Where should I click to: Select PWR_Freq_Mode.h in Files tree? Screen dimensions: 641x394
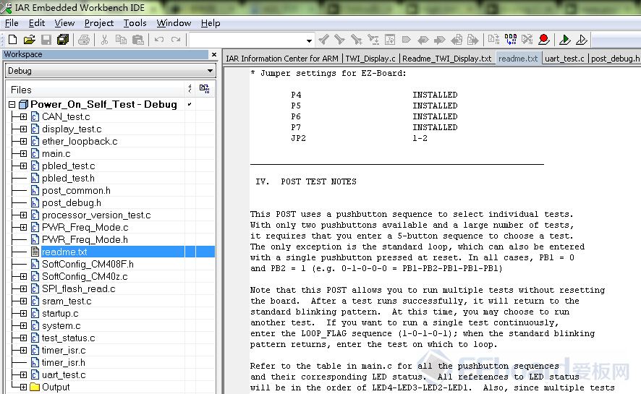[85, 240]
